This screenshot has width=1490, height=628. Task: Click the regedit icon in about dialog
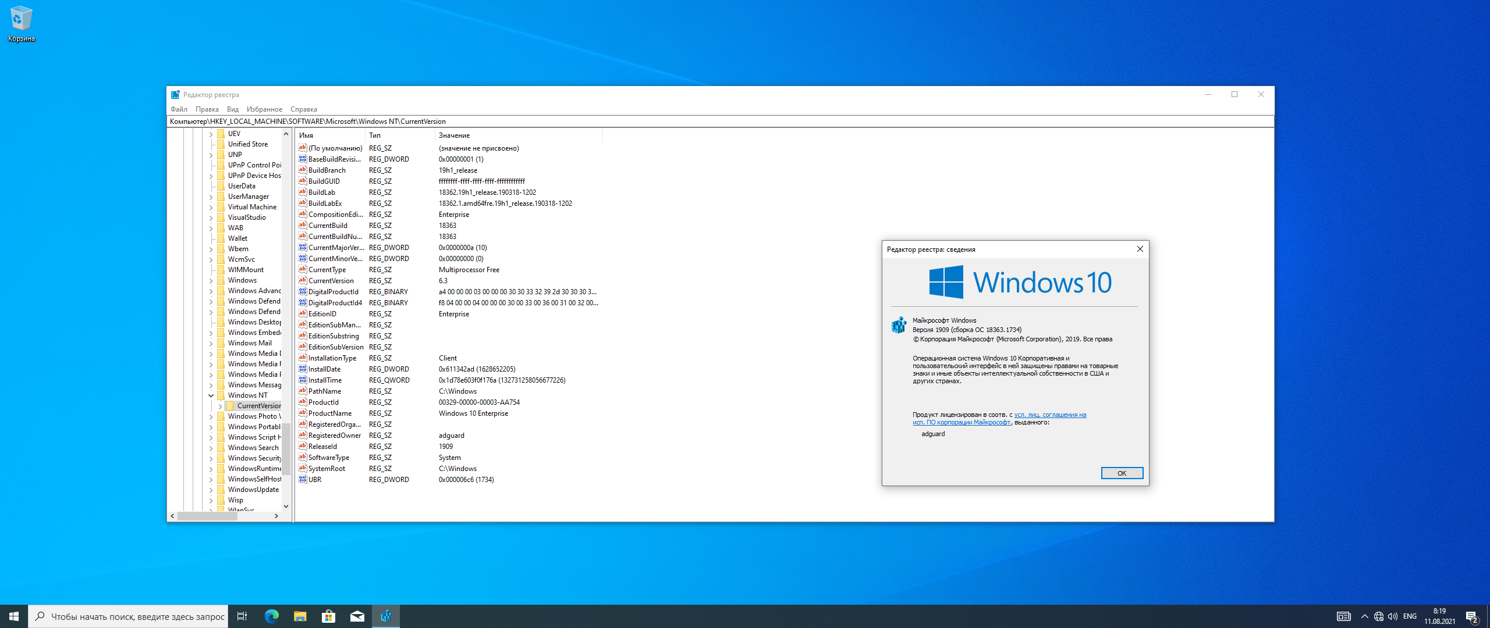pyautogui.click(x=899, y=325)
